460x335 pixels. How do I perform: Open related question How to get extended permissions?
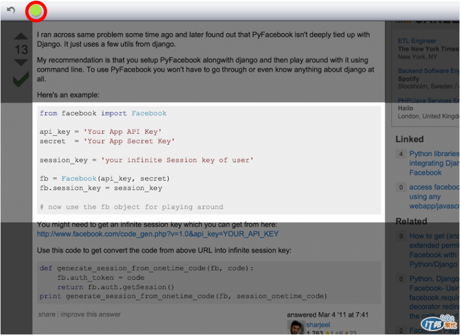pos(435,250)
